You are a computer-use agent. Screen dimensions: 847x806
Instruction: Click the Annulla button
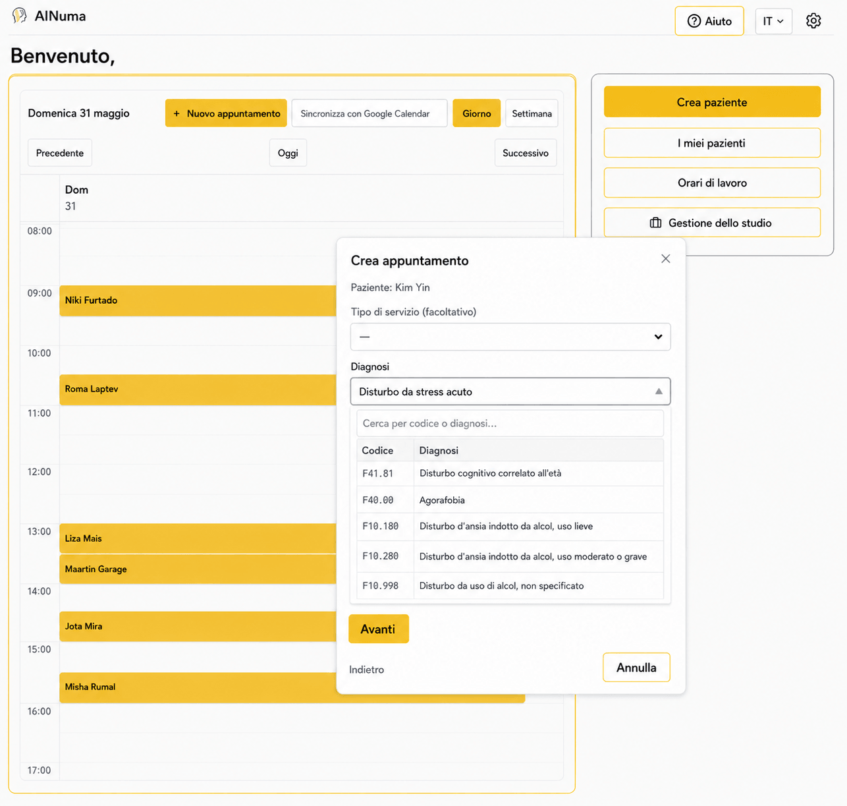point(636,668)
